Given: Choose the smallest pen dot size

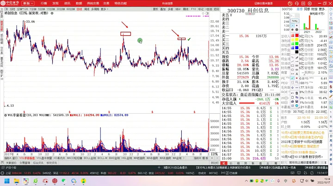Looking at the screenshot, I should click(292, 25).
